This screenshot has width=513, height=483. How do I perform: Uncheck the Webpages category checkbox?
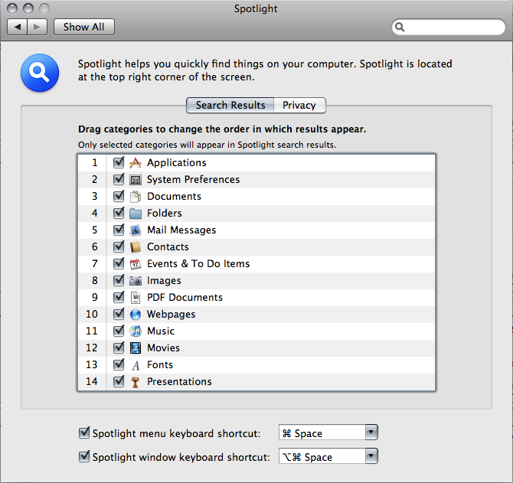pyautogui.click(x=119, y=314)
